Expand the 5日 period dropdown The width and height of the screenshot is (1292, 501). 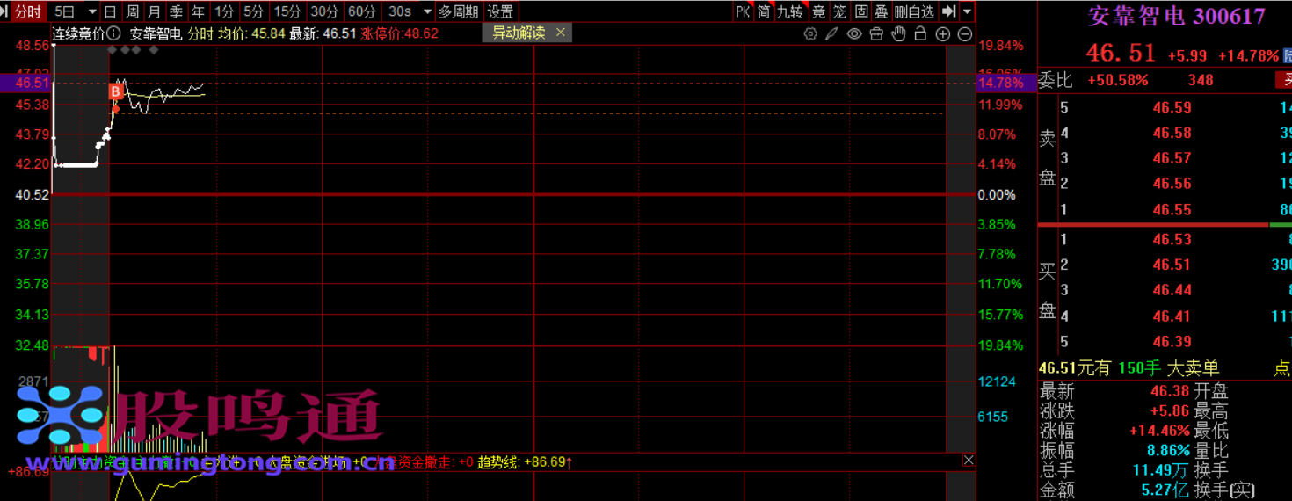coord(91,11)
